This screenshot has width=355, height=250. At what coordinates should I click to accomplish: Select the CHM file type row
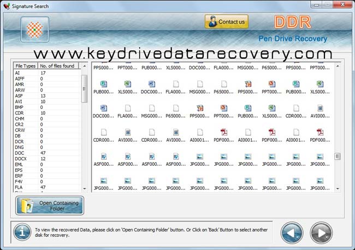(x=47, y=119)
